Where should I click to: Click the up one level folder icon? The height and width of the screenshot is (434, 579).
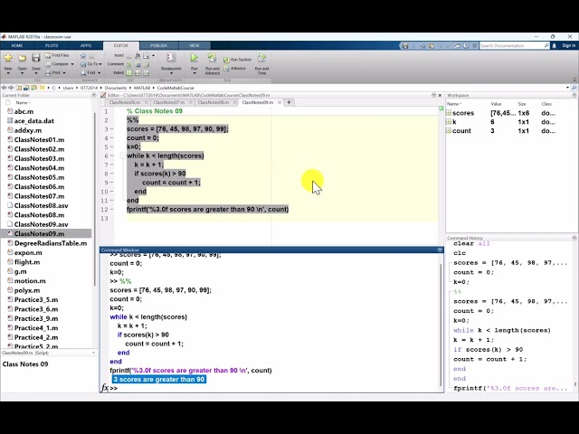pos(18,88)
